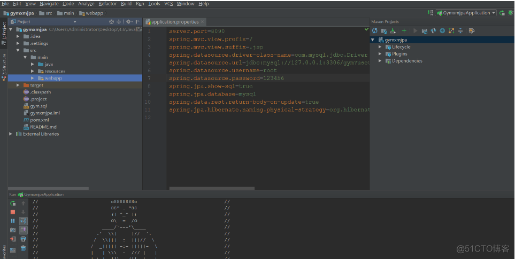The width and height of the screenshot is (515, 259).
Task: Collapse src folder
Action: (18, 51)
